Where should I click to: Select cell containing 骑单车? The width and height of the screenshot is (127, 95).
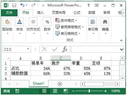(x=41, y=63)
